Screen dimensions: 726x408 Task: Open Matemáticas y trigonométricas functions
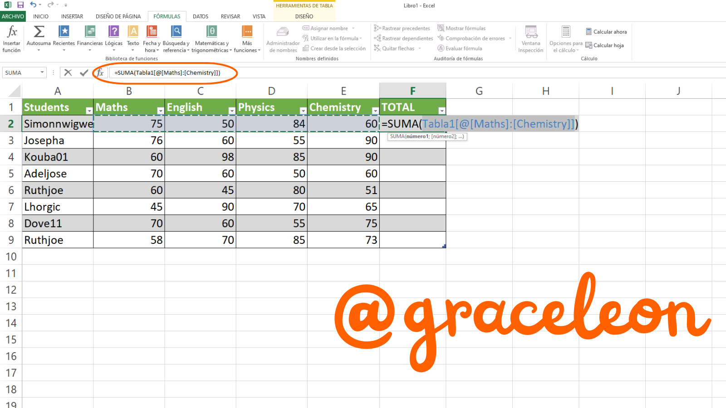(x=211, y=39)
